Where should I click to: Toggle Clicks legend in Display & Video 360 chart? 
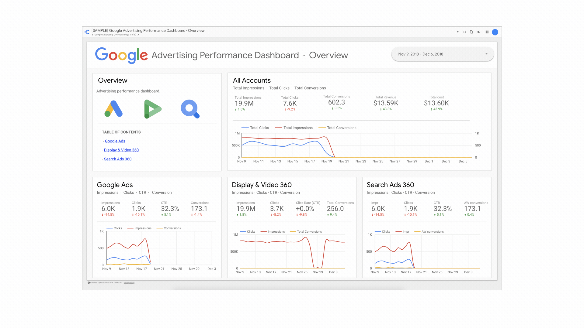point(248,232)
